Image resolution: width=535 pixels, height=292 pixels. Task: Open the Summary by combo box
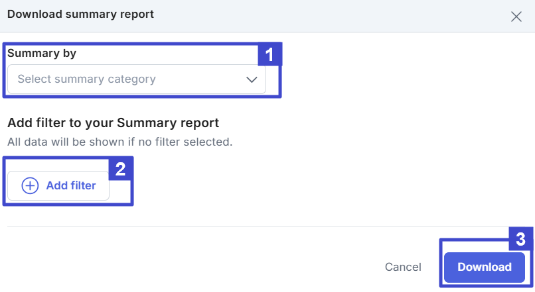pyautogui.click(x=136, y=79)
